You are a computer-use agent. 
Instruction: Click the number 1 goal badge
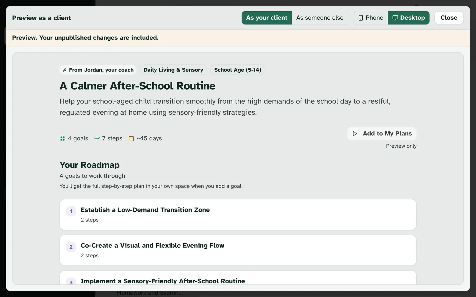tap(71, 211)
